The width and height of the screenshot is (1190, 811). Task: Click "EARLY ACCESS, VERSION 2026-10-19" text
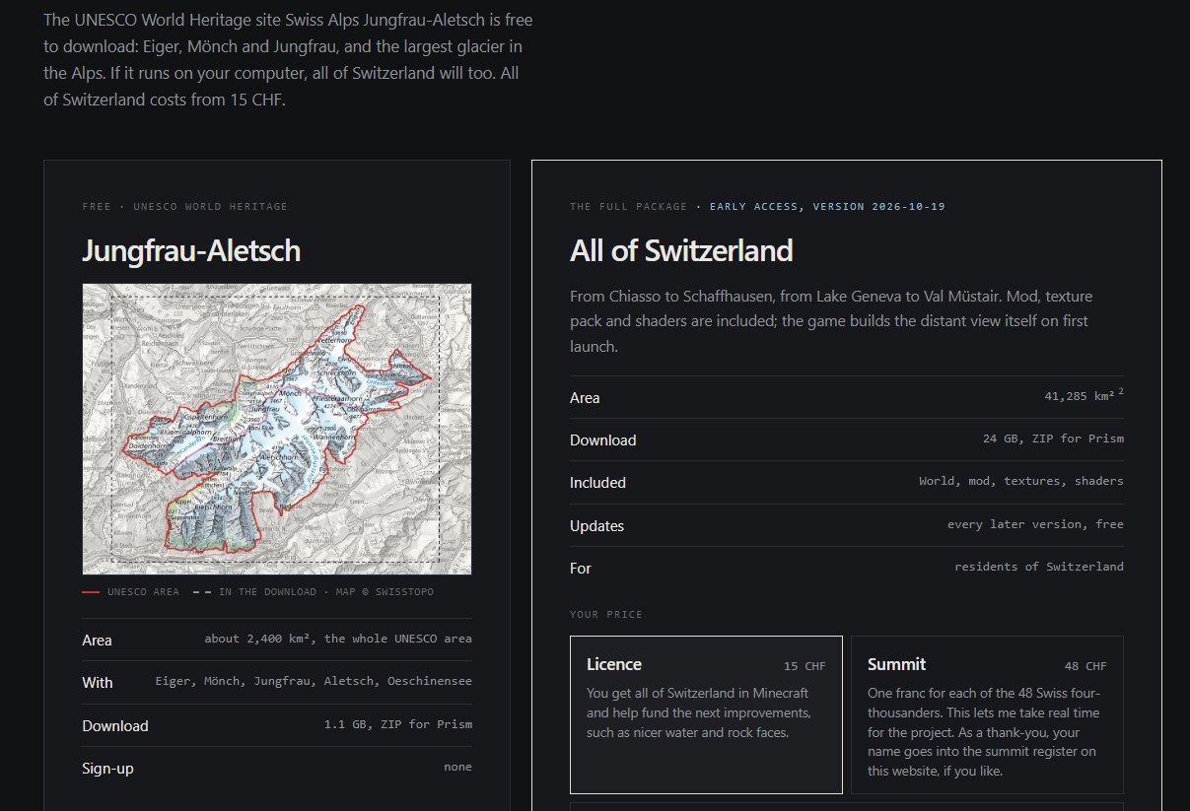pyautogui.click(x=827, y=207)
